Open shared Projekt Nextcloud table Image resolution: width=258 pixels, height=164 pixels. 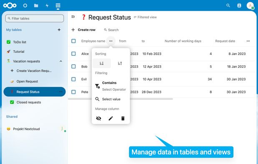click(x=34, y=129)
